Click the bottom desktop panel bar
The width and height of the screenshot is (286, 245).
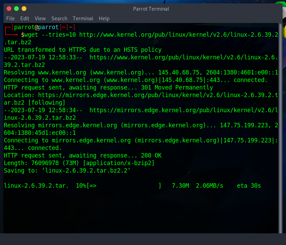click(x=143, y=239)
